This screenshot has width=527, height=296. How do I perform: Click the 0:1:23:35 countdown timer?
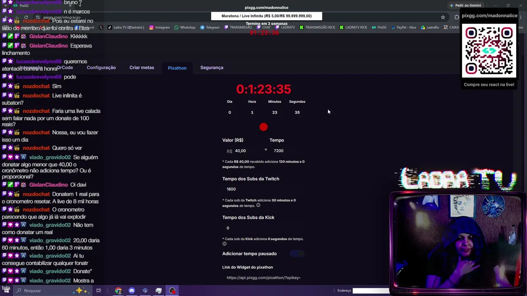point(263,89)
